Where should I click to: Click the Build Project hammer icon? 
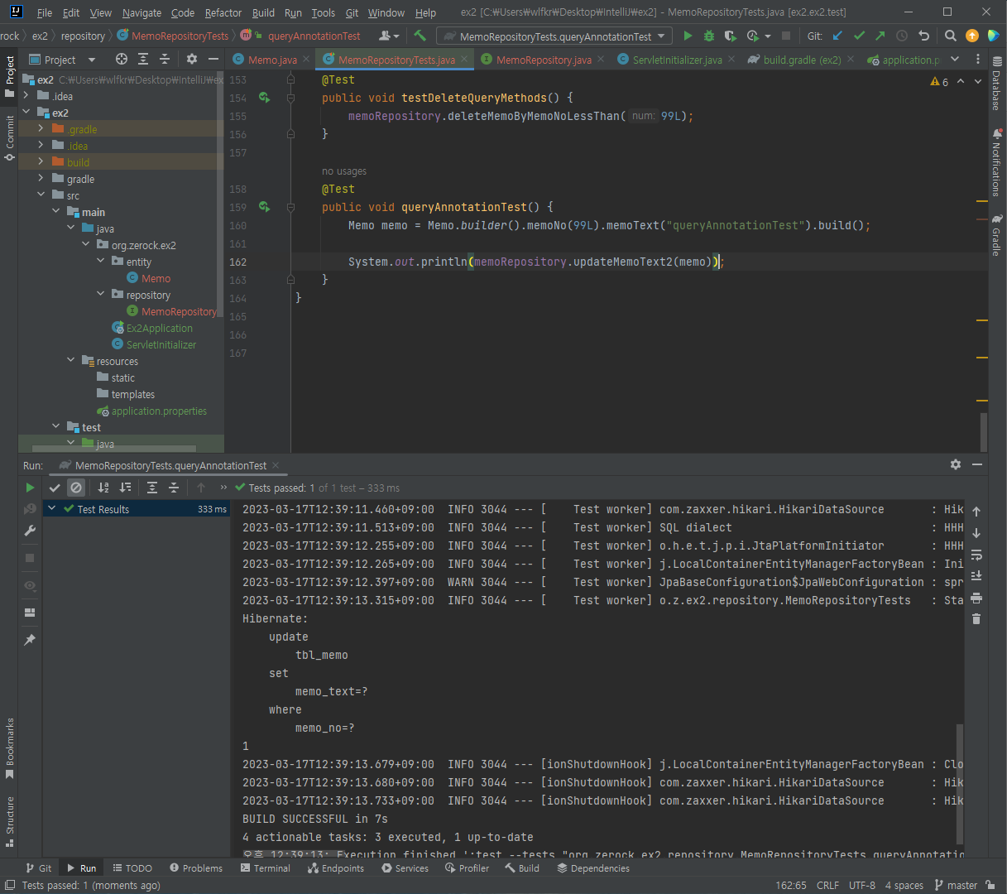point(420,36)
